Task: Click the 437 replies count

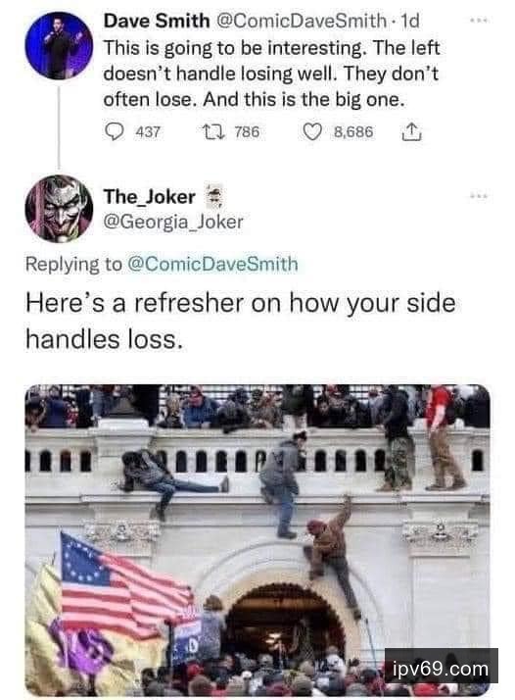Action: coord(148,132)
